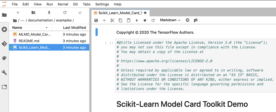Screen dimensions: 276x112
Task: Open the View menu
Action: click(38, 4)
